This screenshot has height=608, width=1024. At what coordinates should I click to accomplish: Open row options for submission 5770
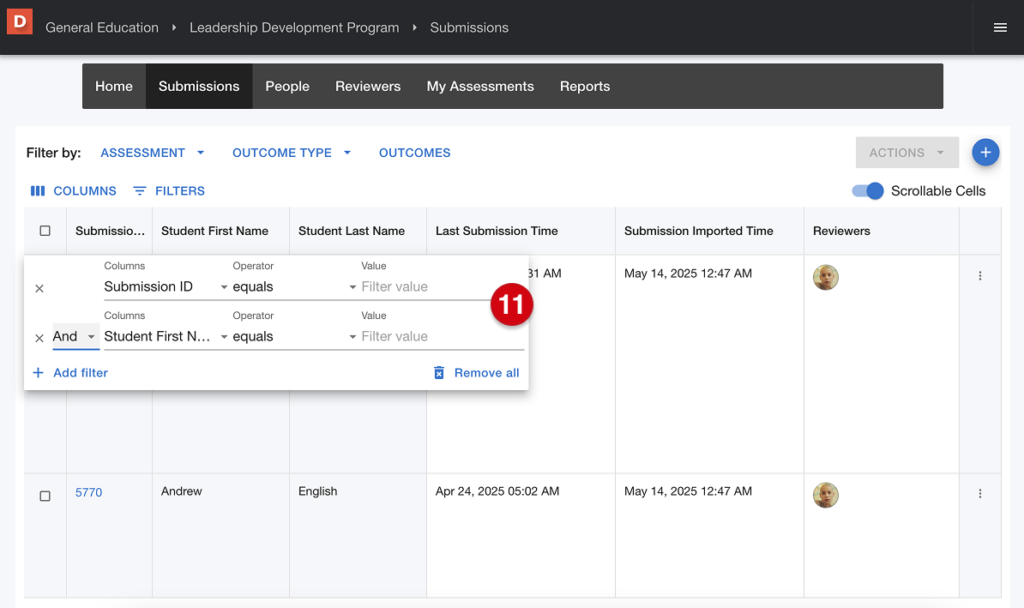click(x=979, y=494)
